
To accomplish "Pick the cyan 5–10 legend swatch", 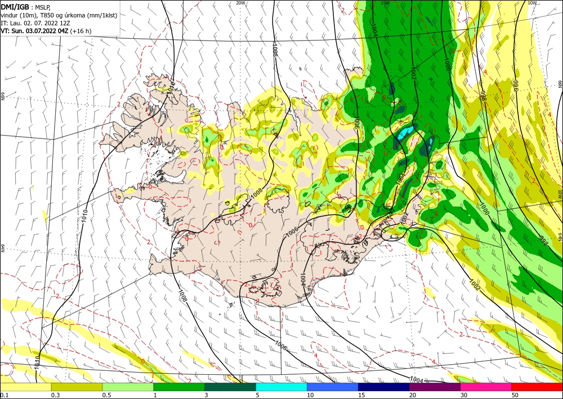I will click(281, 387).
